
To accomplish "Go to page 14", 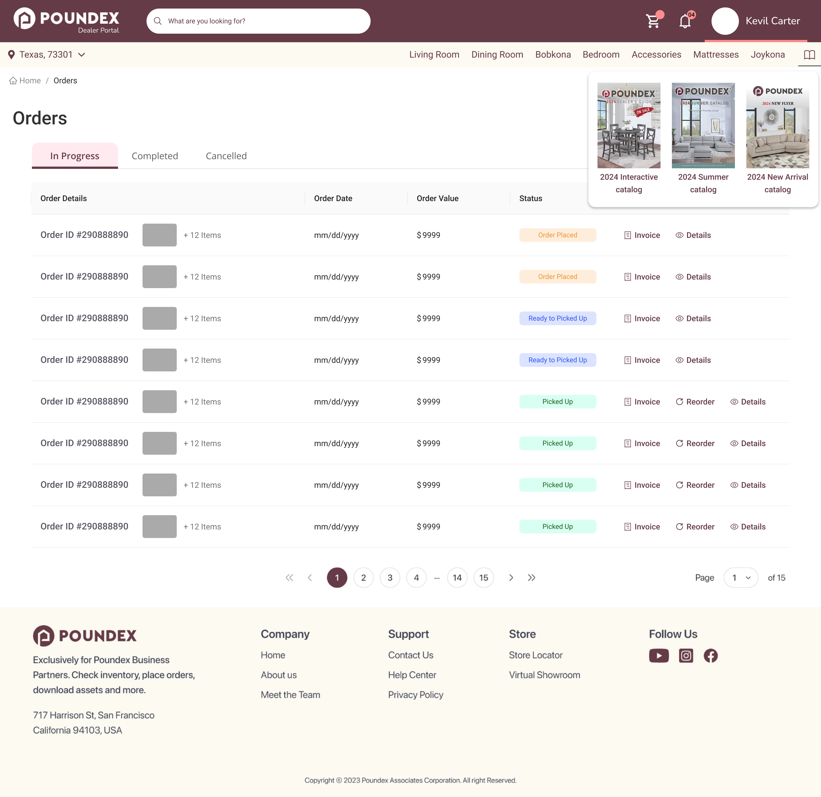I will pyautogui.click(x=457, y=578).
